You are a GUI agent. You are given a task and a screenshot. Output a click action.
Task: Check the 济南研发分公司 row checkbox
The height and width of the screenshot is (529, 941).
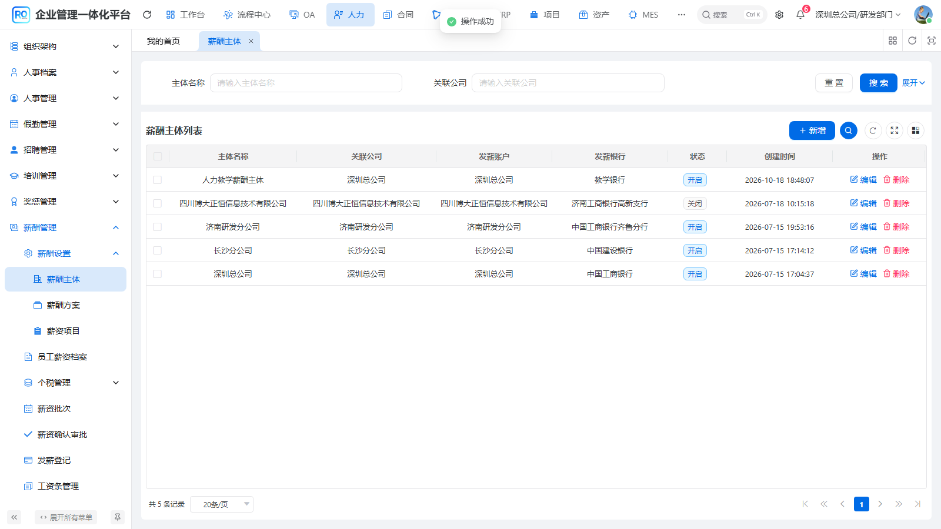click(x=158, y=227)
